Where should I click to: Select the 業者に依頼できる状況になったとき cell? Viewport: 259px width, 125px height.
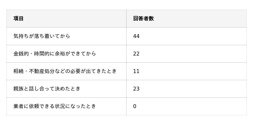[x=66, y=106]
